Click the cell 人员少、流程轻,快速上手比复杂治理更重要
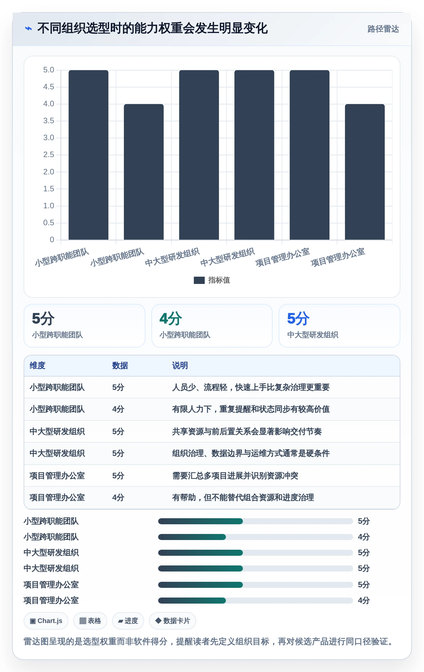This screenshot has height=672, width=424. (x=251, y=387)
